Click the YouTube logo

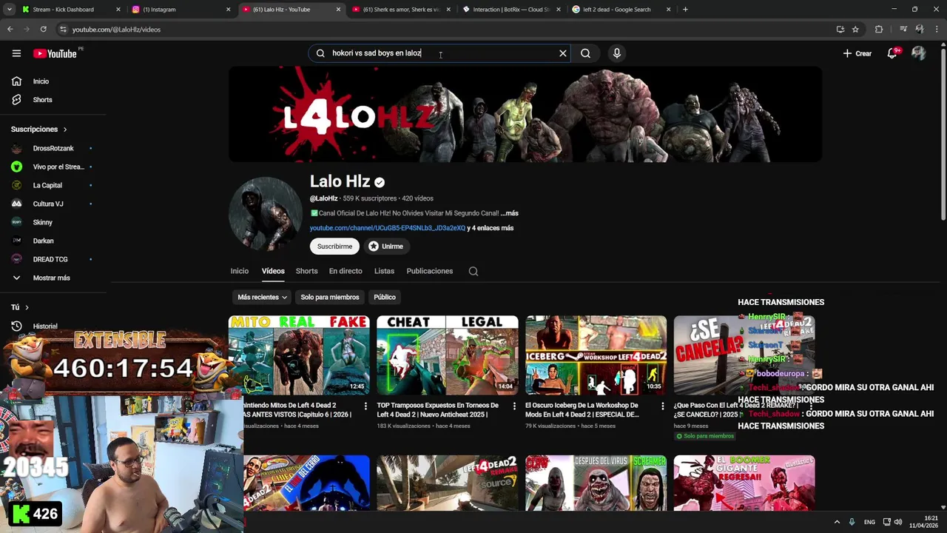click(55, 53)
